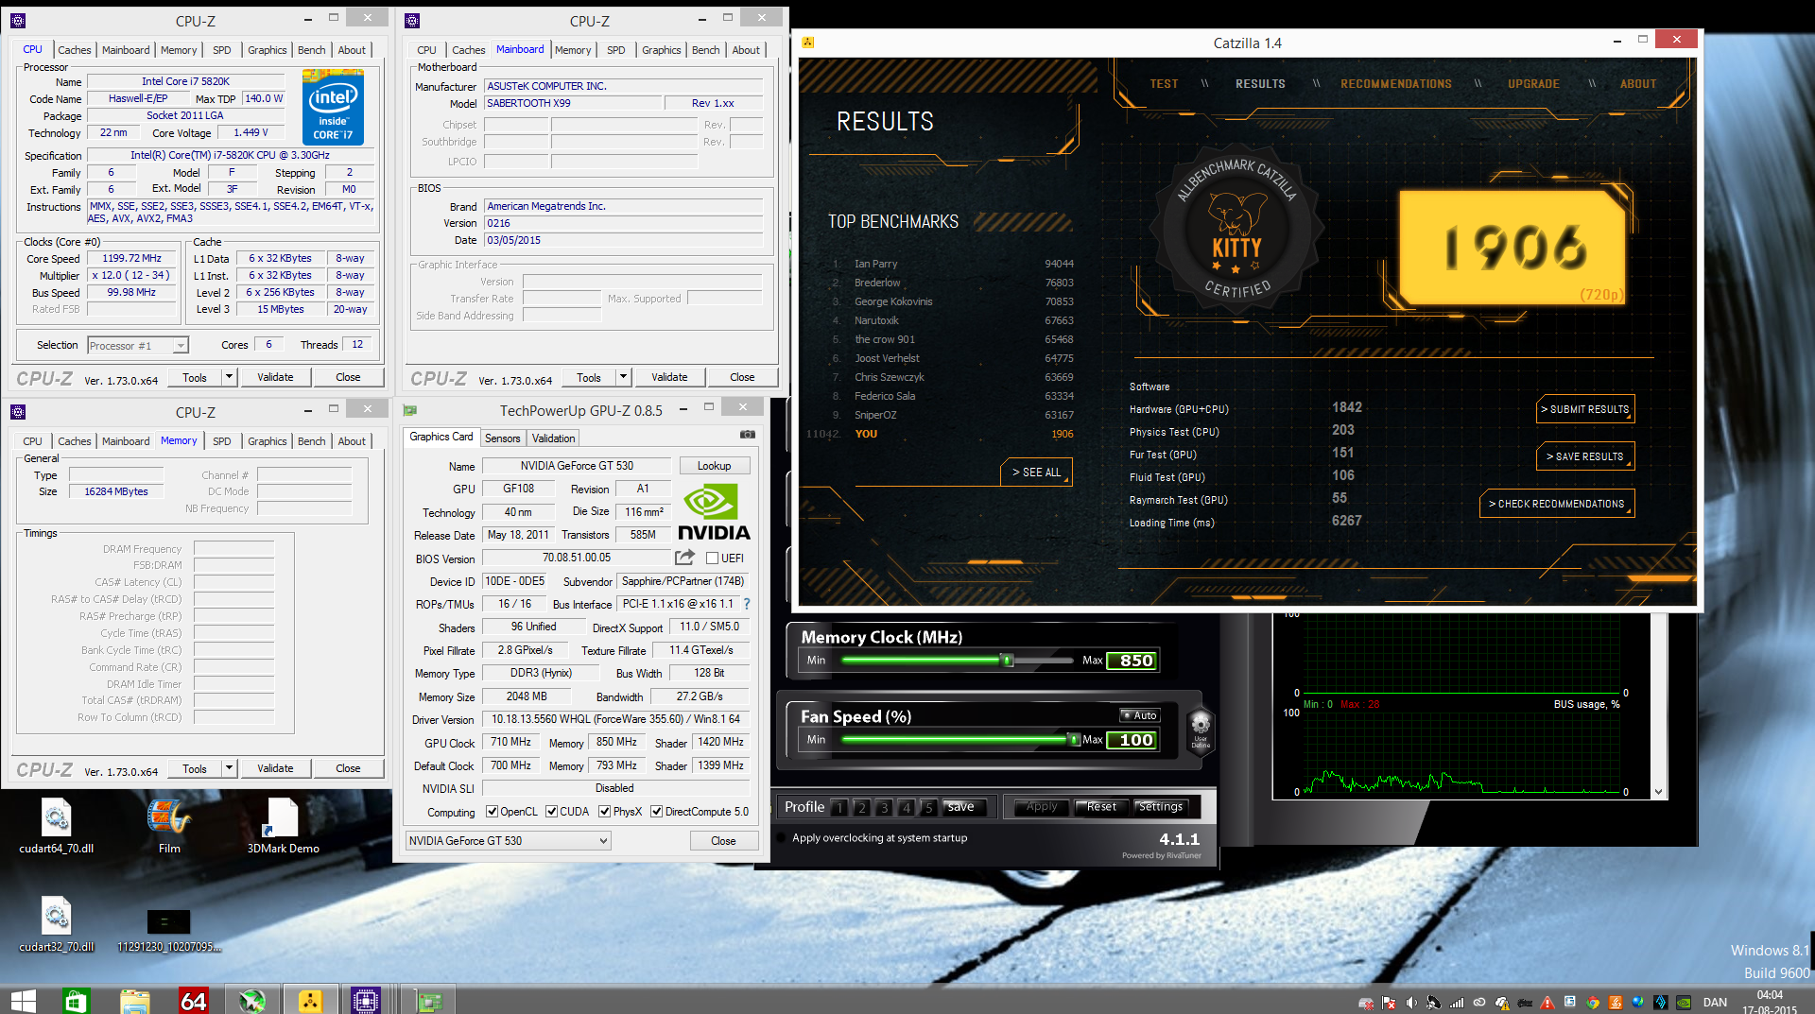Open Tools dropdown arrow in Mainboard CPU-Z
The height and width of the screenshot is (1014, 1815).
[623, 377]
